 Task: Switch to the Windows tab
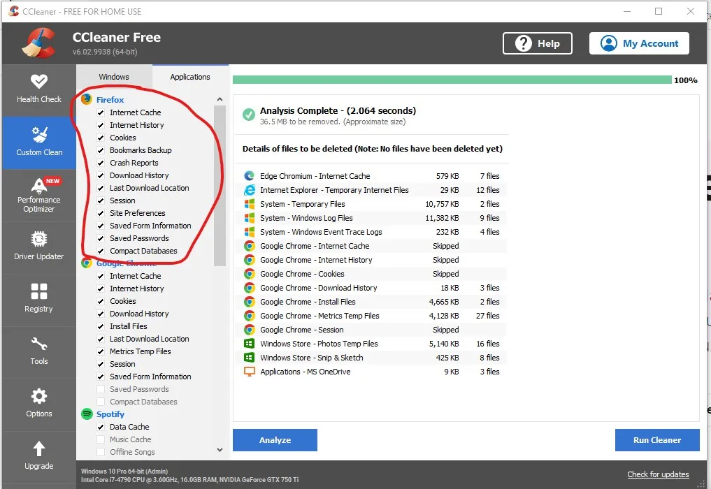[114, 77]
